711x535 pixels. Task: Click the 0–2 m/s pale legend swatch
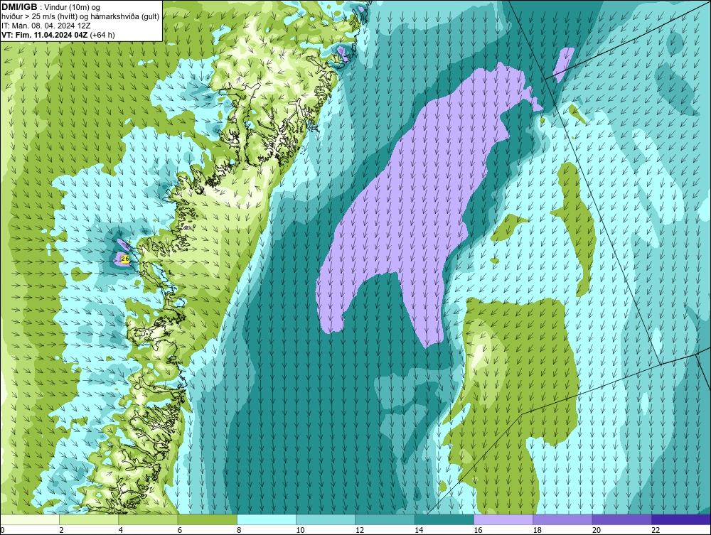point(30,519)
